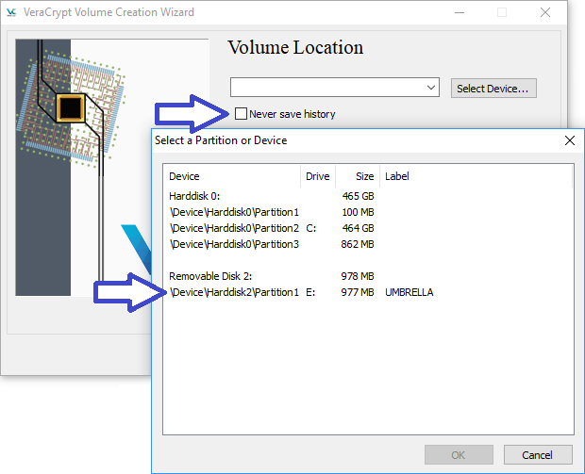Minimize the VeraCrypt wizard window
The image size is (585, 474).
point(460,12)
